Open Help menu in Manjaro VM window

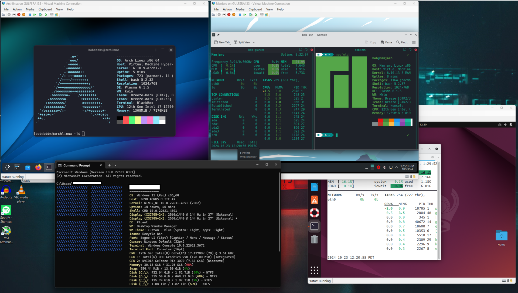(280, 9)
